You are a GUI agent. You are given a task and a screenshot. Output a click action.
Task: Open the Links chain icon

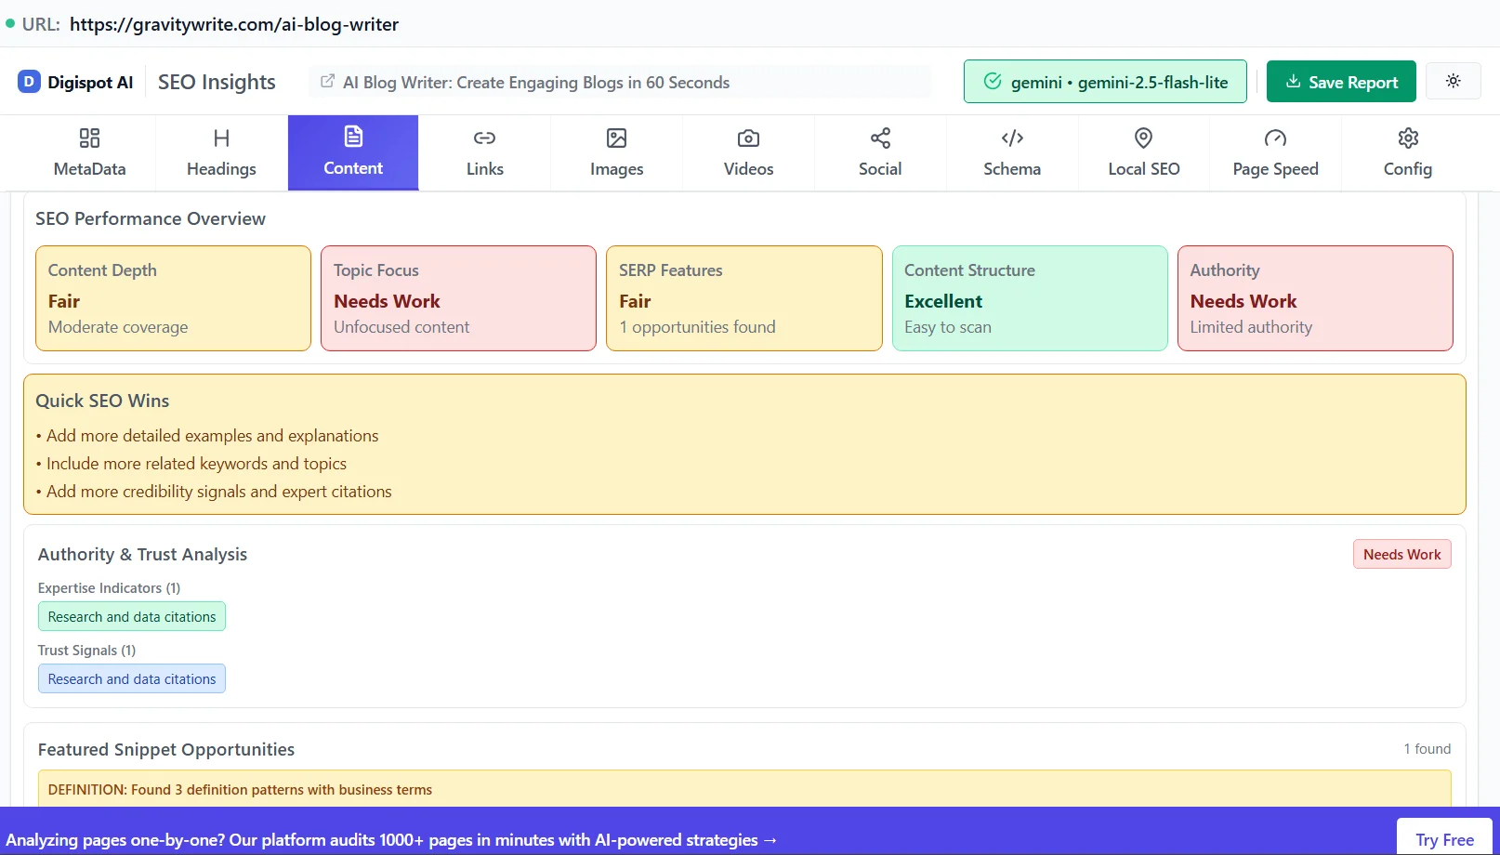484,138
